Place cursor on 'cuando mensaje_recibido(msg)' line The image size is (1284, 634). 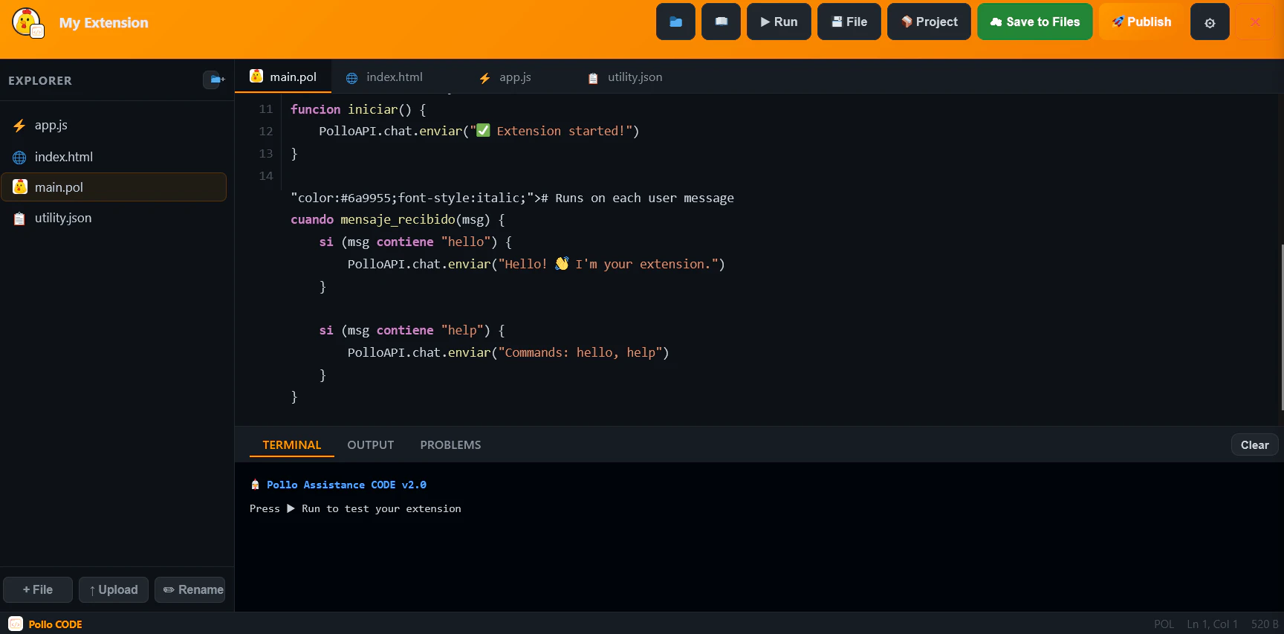pos(398,220)
